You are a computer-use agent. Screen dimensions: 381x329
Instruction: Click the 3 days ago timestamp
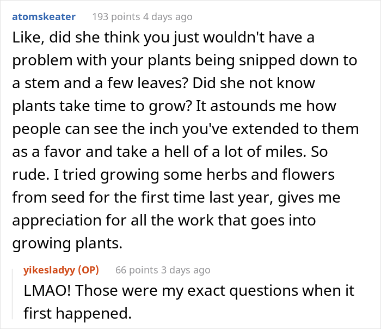186,270
